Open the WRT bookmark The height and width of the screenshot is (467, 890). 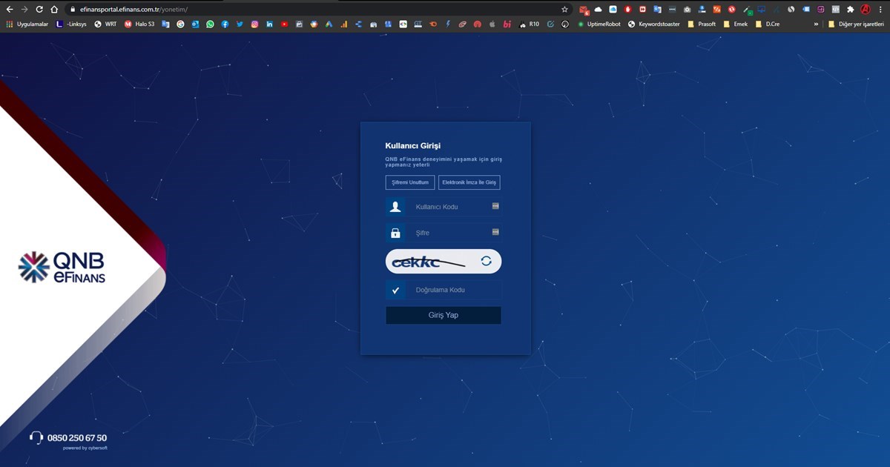coord(105,24)
